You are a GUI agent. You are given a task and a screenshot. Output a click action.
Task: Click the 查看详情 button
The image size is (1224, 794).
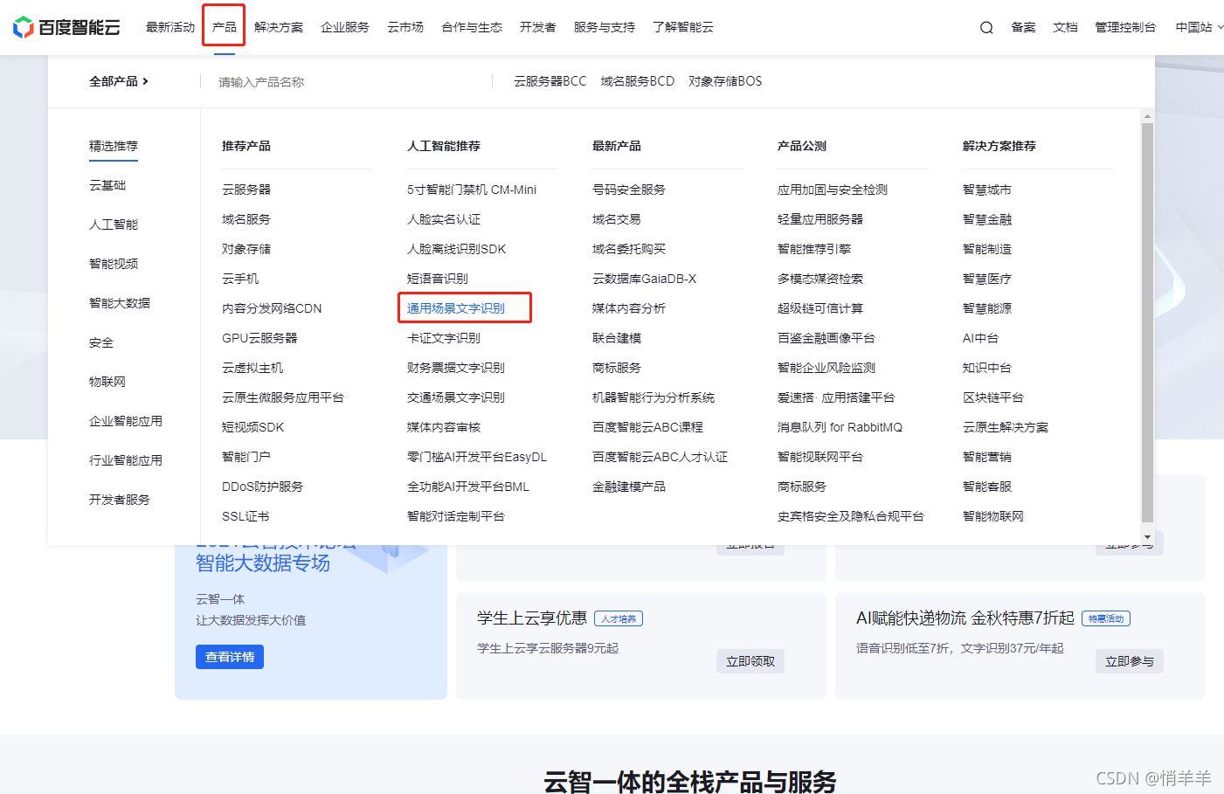230,657
